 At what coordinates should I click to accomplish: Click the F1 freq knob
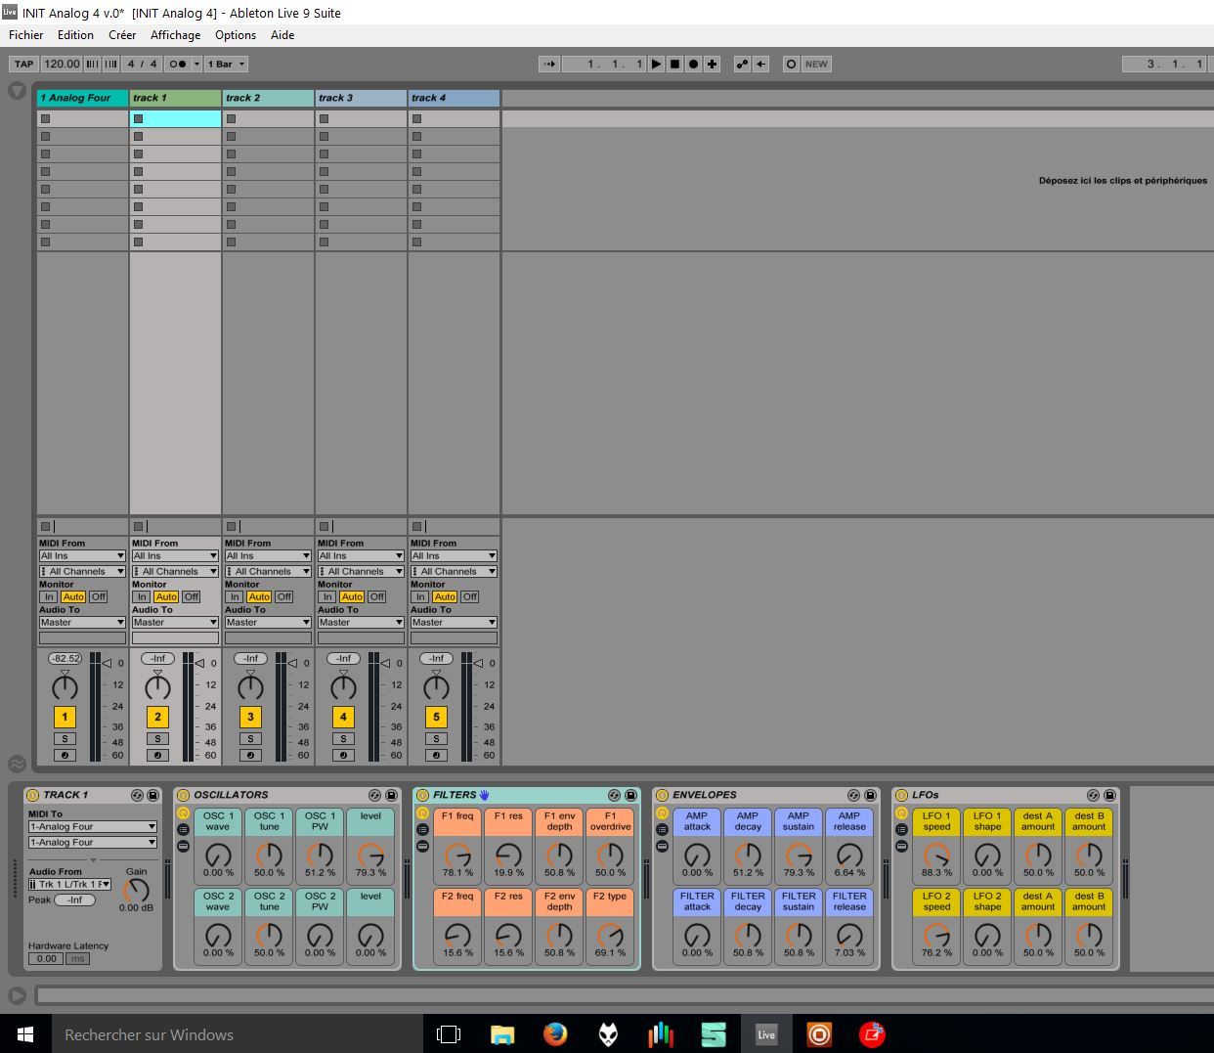point(457,856)
